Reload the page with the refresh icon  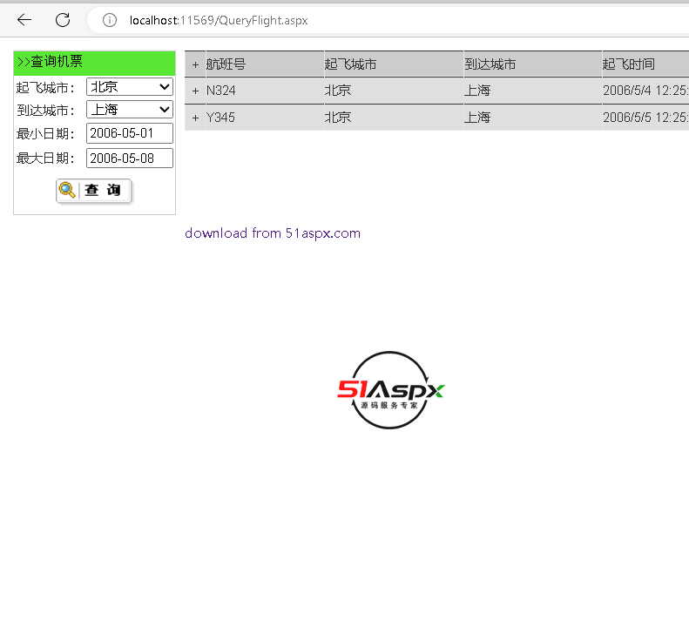pos(63,20)
